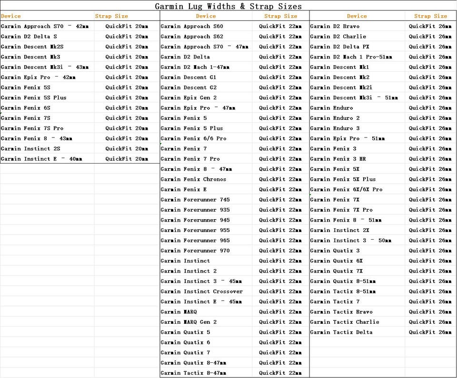Select the 'Garmin Fenix 6X/6X Pro' cell

pos(357,189)
